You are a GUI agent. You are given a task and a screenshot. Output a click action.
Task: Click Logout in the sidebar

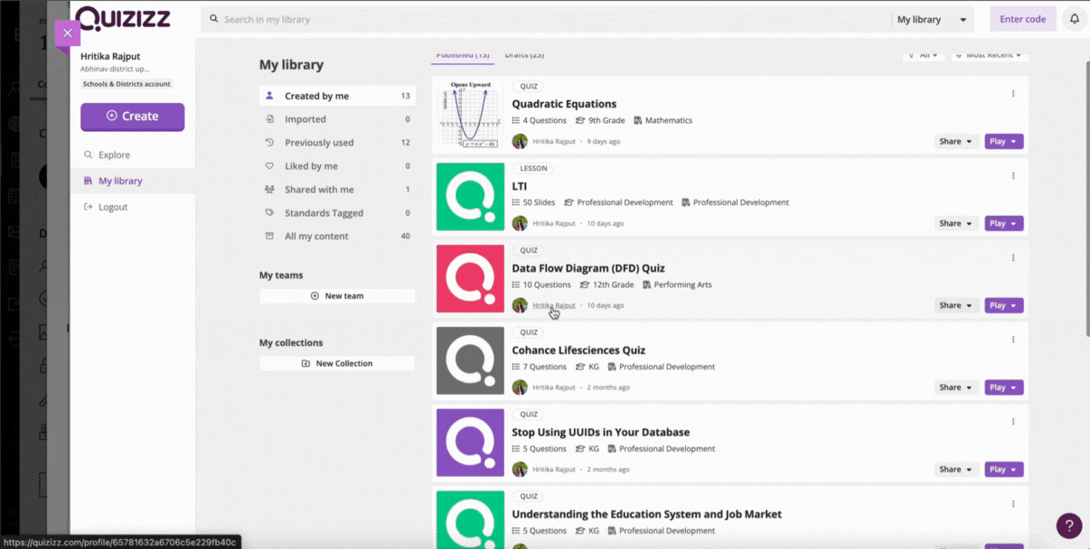pos(133,207)
